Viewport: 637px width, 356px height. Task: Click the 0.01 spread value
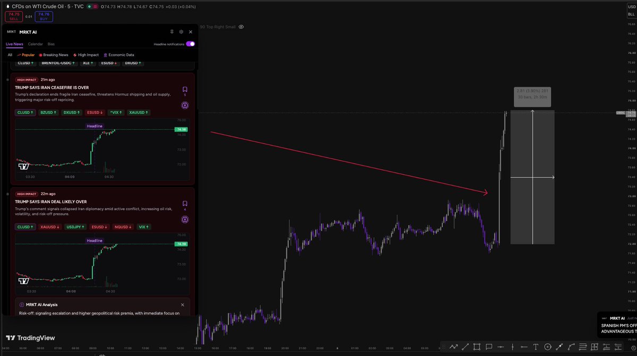pyautogui.click(x=29, y=16)
